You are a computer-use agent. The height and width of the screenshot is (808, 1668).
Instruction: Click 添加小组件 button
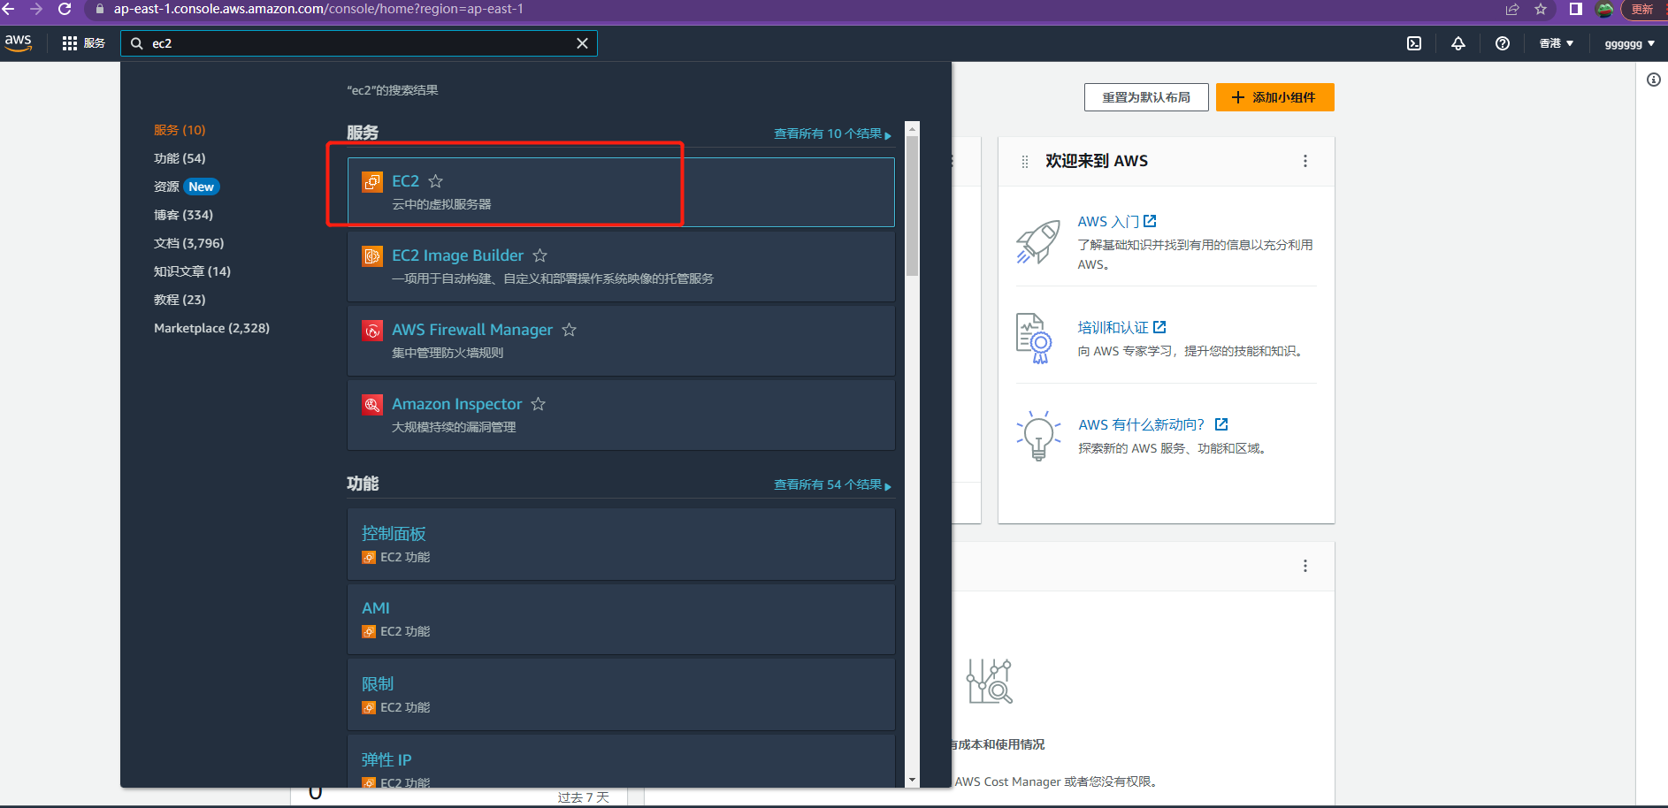tap(1274, 97)
